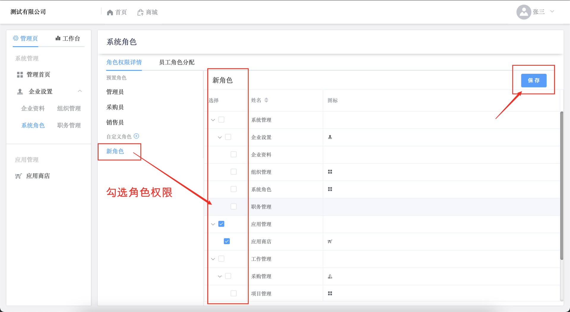Click the 应用商店 cart icon in sidebar
Image resolution: width=570 pixels, height=312 pixels.
18,176
